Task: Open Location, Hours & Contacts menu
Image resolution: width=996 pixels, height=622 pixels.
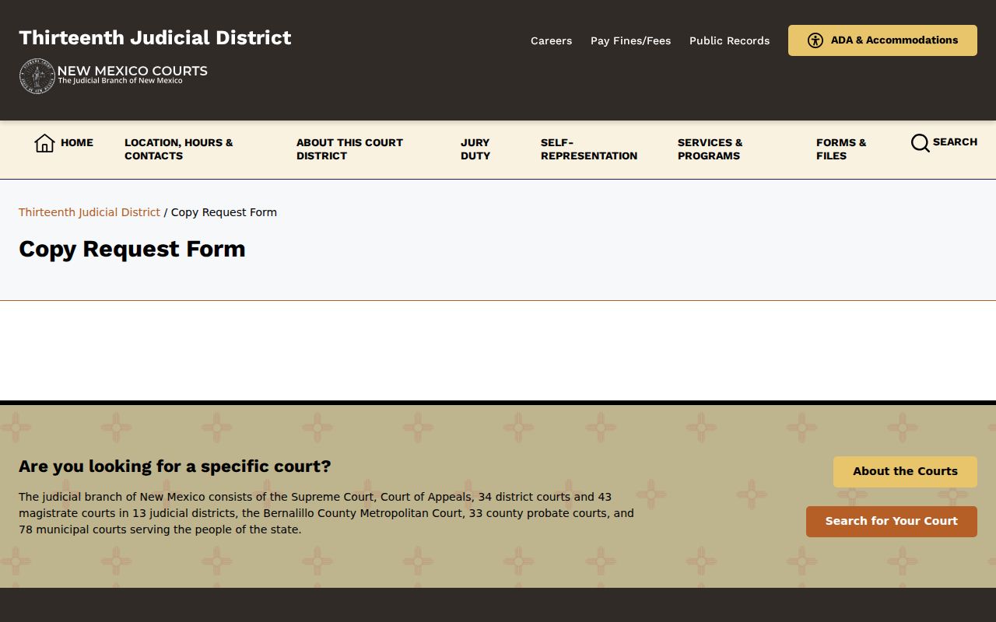Action: point(179,149)
